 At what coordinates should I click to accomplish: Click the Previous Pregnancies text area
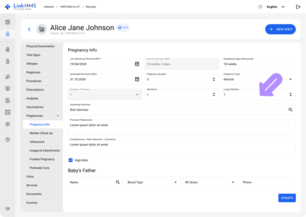182,127
